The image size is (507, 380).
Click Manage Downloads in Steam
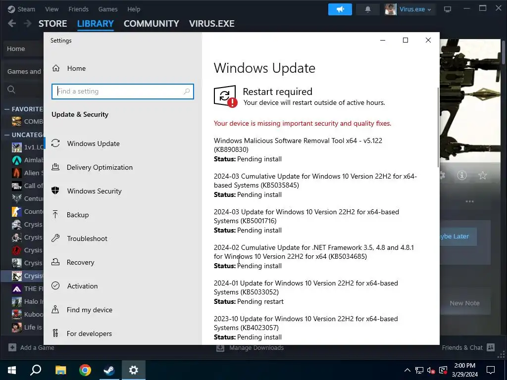(250, 348)
